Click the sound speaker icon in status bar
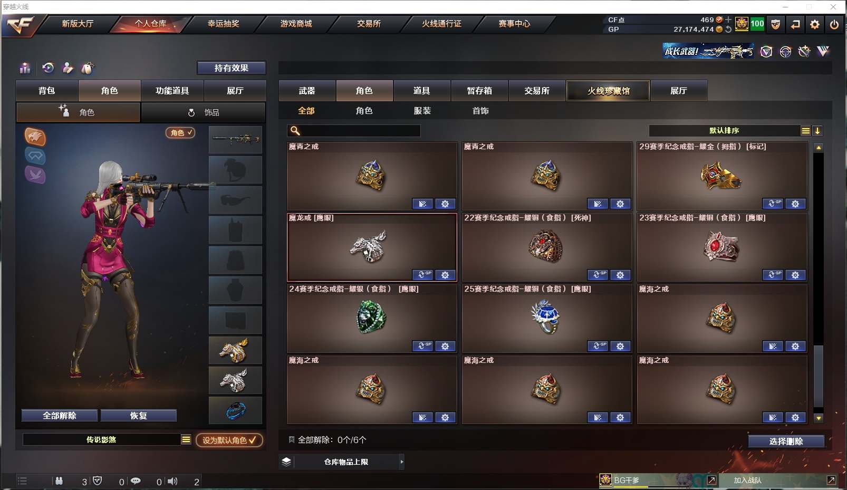This screenshot has width=847, height=490. pos(172,481)
